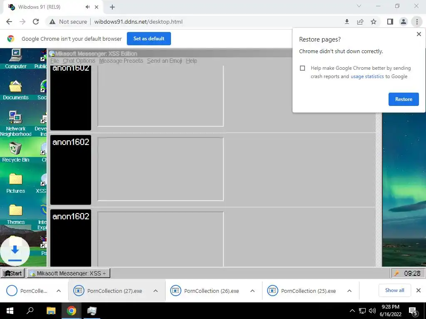Image resolution: width=426 pixels, height=319 pixels.
Task: Open the Themes folder icon
Action: point(15,214)
